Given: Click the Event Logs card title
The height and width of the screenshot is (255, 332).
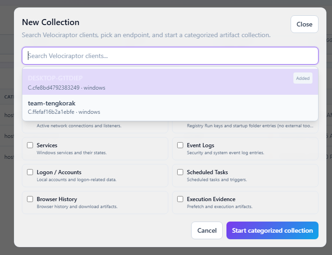Looking at the screenshot, I should (200, 145).
